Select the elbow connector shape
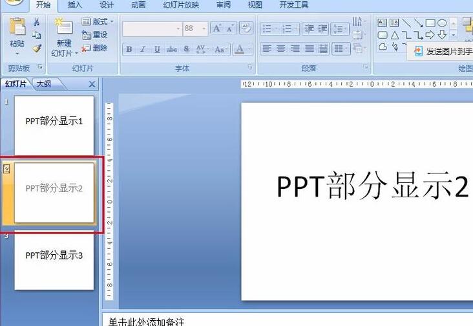473x326 pixels. tap(406, 36)
